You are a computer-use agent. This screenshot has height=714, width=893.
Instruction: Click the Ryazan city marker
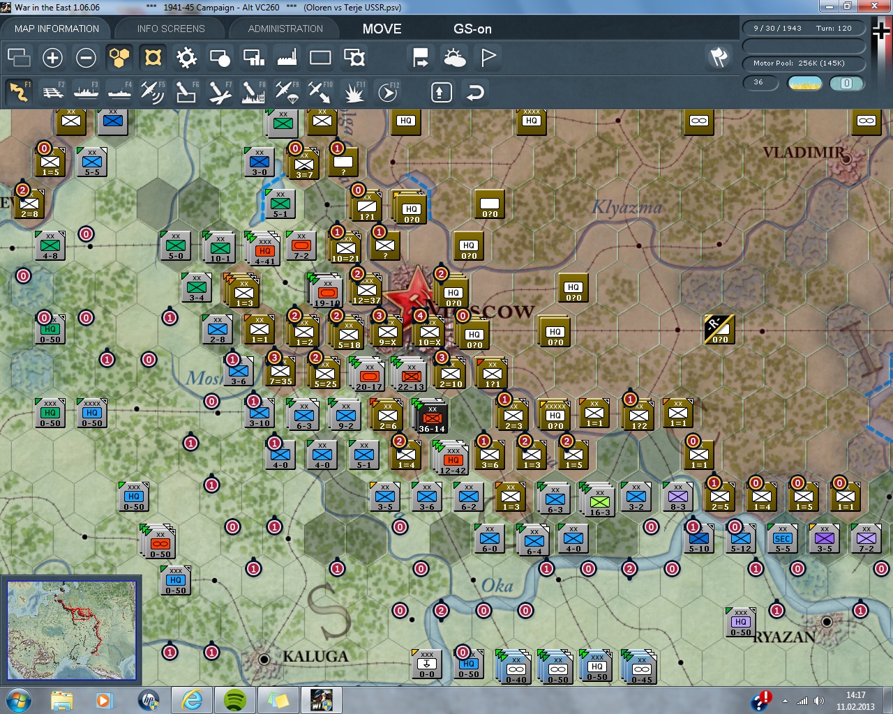click(x=827, y=621)
